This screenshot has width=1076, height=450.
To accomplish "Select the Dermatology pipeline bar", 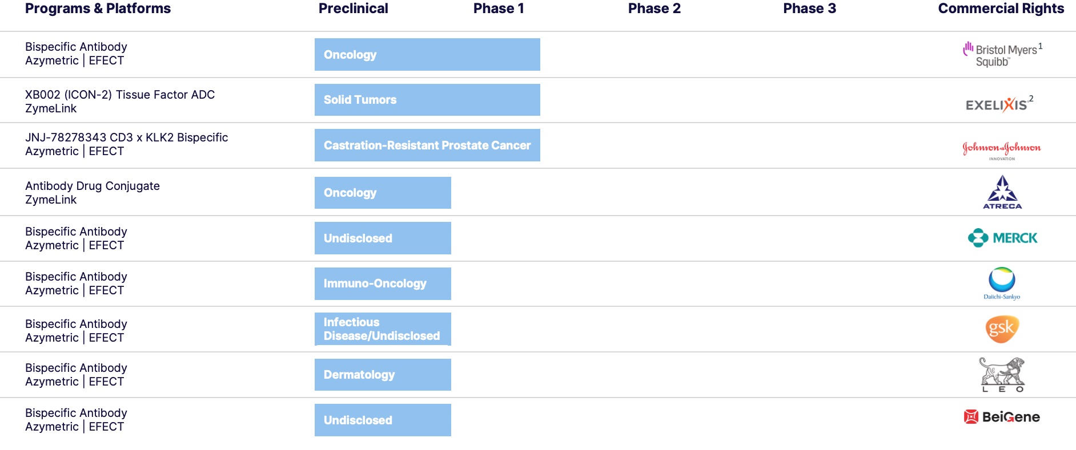I will pos(383,375).
